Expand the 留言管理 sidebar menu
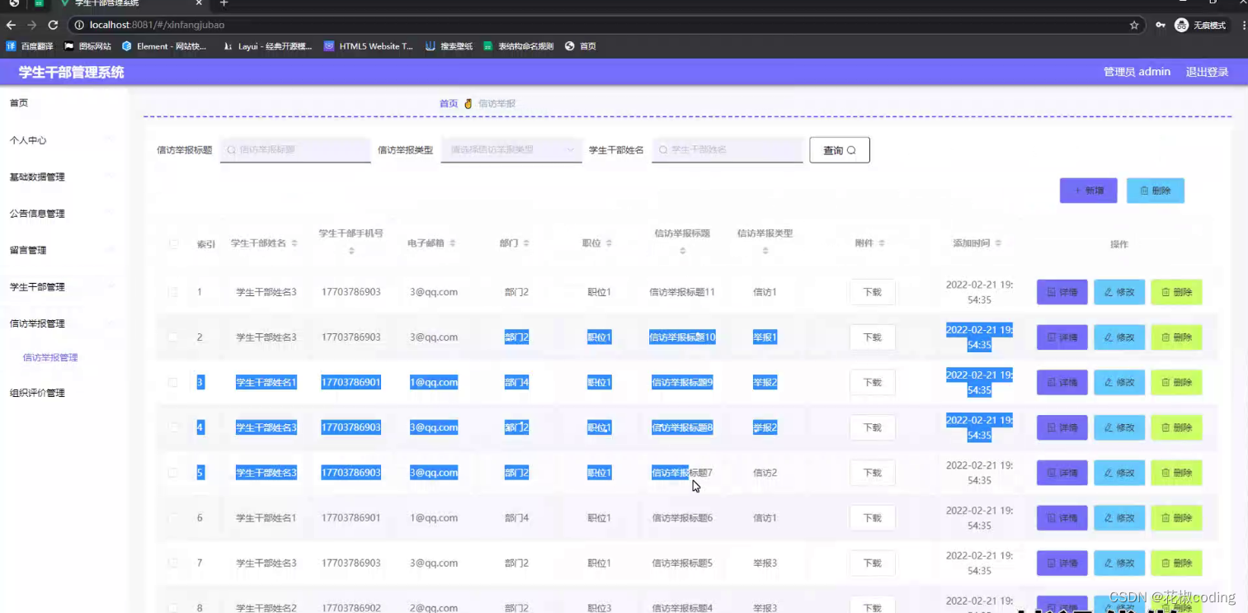Screen dimensions: 1248x613 coord(62,250)
